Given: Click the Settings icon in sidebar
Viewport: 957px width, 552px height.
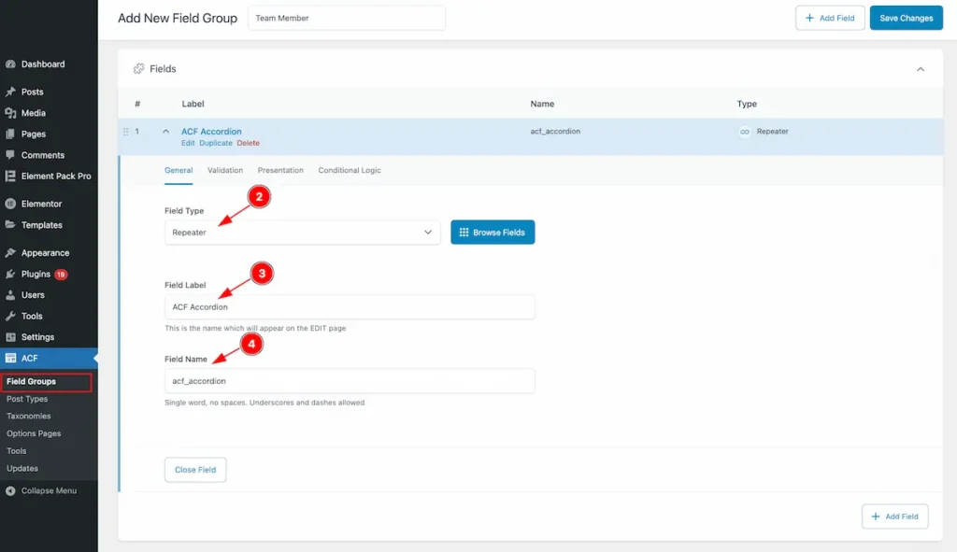Looking at the screenshot, I should coord(10,337).
